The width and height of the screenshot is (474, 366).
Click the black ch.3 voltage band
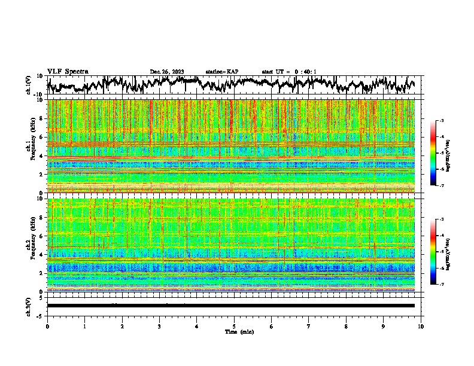[231, 306]
